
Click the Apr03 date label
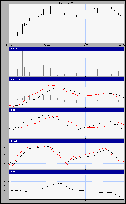pyautogui.click(x=9, y=45)
